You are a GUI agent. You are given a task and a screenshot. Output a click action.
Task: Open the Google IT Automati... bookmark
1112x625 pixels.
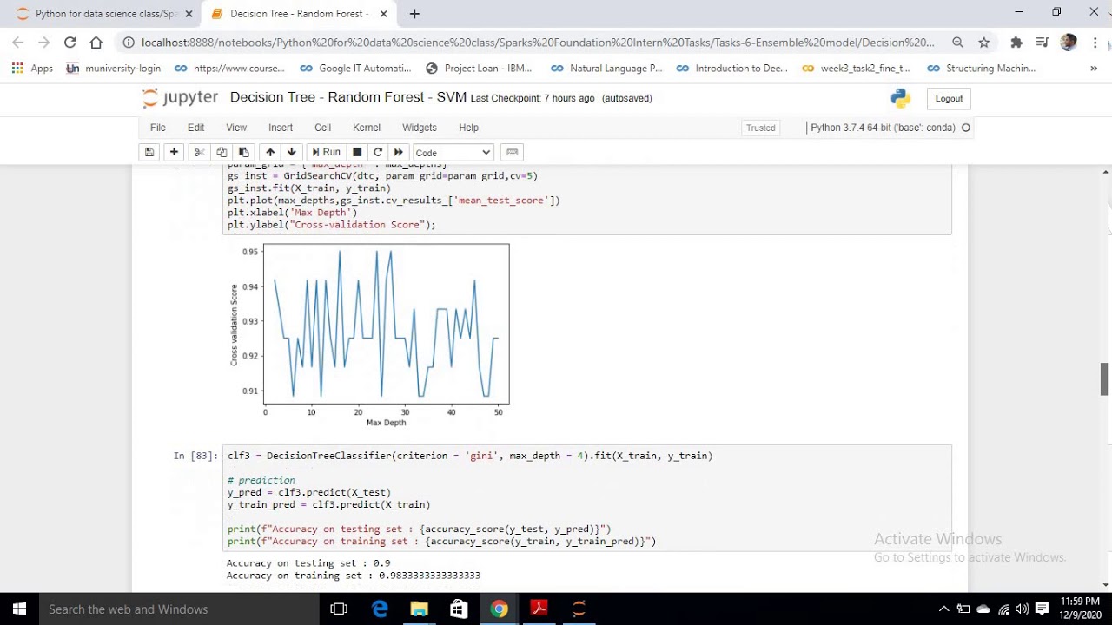[354, 68]
